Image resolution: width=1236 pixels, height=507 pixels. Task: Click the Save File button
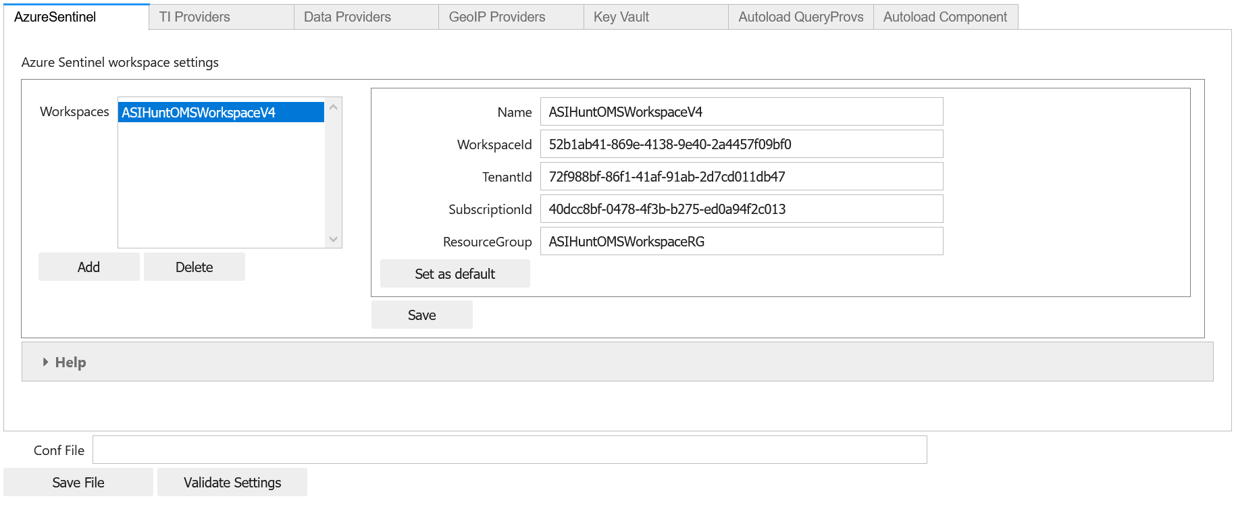(x=78, y=483)
